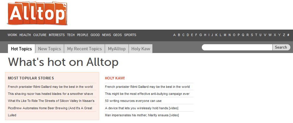Browse topics starting with letter V
The width and height of the screenshot is (293, 123).
265,35
